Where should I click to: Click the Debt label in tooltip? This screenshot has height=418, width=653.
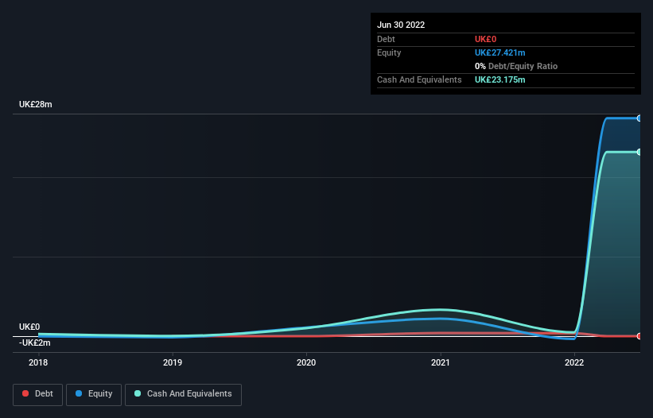386,39
